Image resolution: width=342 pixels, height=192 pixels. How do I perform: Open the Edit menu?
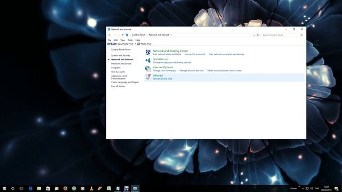pos(115,40)
